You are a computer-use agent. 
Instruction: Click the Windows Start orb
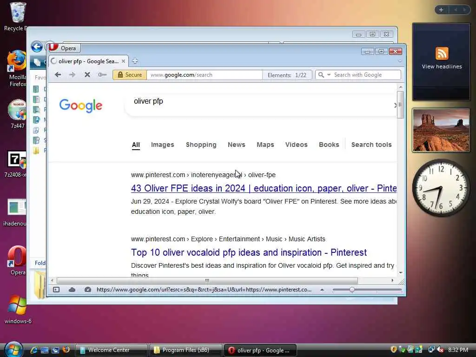click(x=13, y=350)
